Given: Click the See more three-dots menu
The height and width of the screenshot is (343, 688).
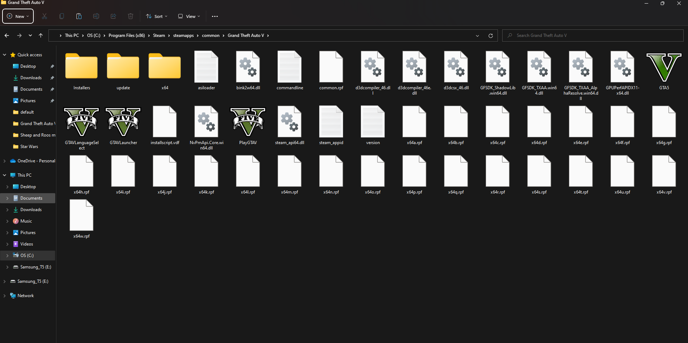Looking at the screenshot, I should (x=215, y=16).
